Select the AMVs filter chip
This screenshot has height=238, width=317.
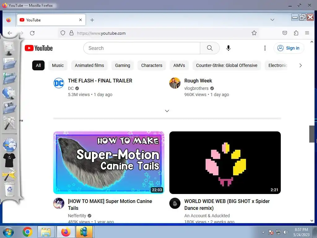coord(179,65)
